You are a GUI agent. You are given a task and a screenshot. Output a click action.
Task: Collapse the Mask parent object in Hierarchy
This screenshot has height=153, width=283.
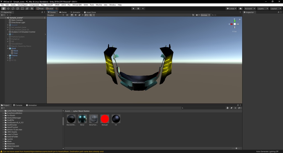8,49
